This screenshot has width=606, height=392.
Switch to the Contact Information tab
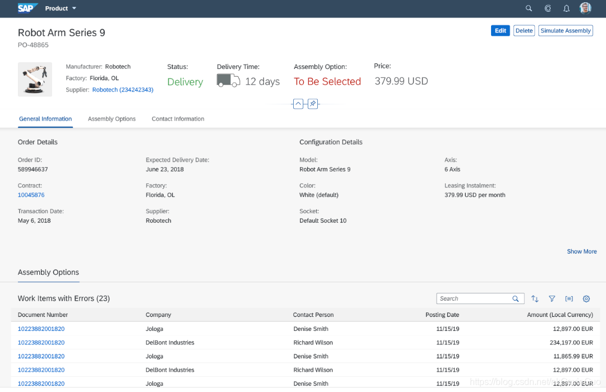click(x=178, y=119)
